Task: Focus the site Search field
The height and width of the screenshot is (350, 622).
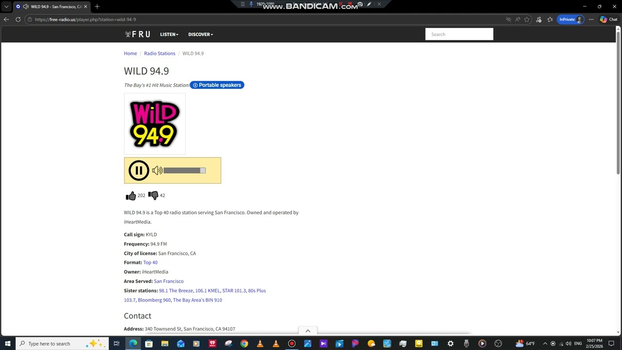Action: [459, 34]
